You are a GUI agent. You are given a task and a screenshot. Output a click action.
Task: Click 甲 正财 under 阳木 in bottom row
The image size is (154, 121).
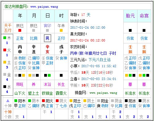click(x=20, y=106)
